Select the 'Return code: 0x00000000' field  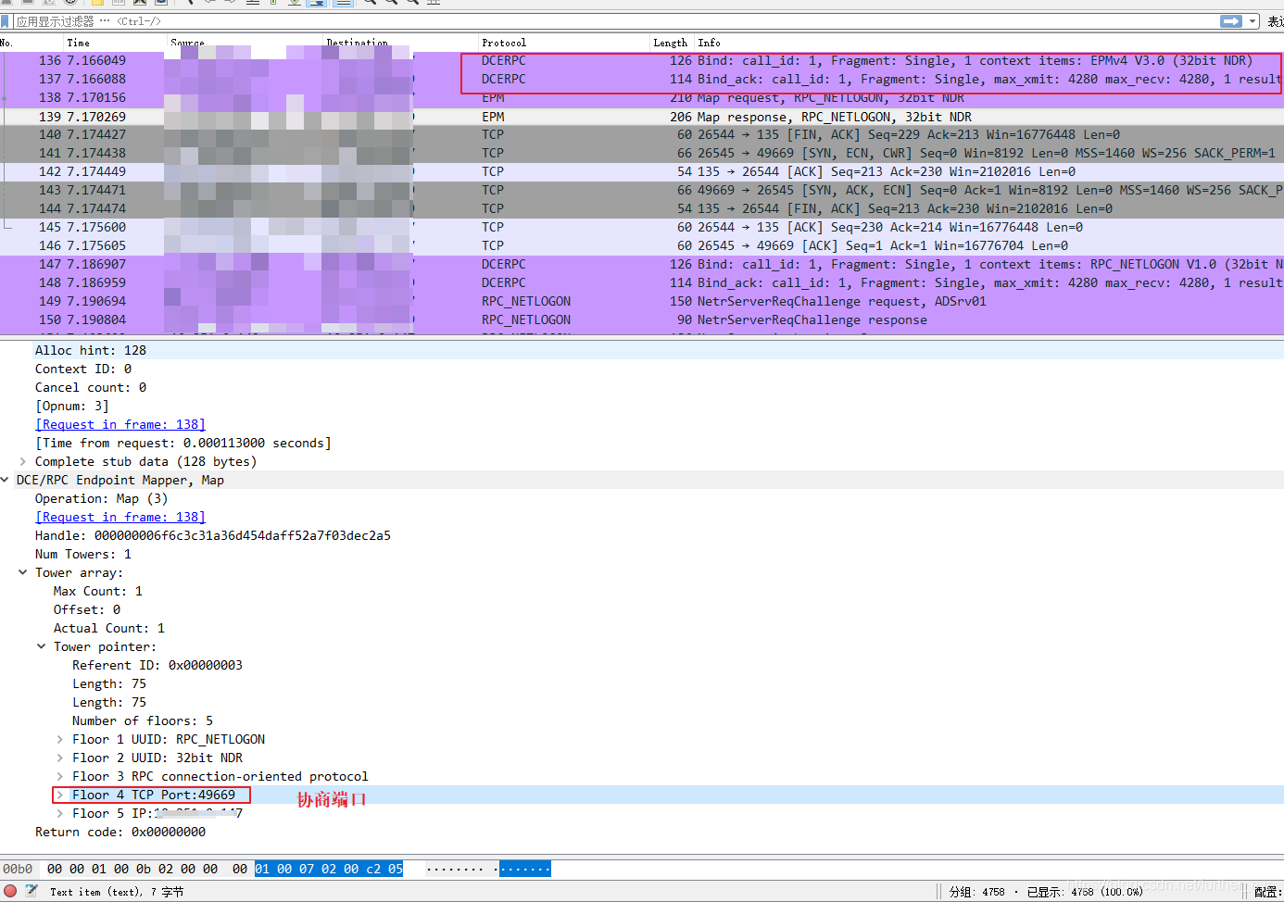(x=120, y=832)
